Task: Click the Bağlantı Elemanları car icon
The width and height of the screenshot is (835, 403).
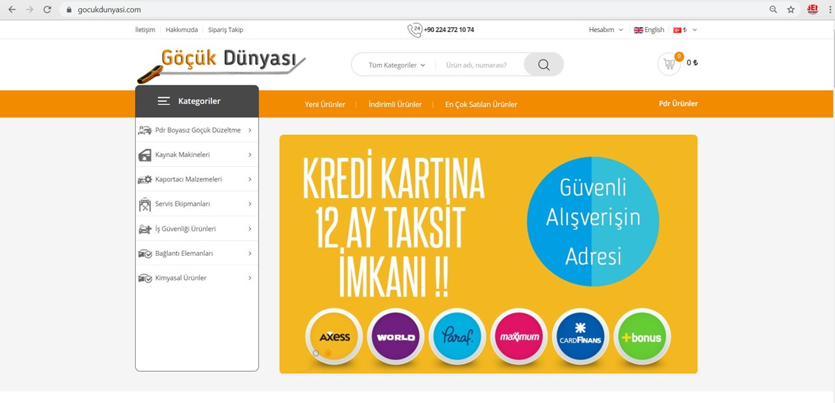Action: point(145,254)
